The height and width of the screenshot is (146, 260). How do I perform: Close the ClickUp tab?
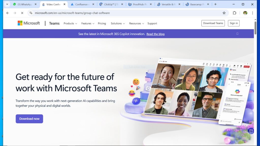tap(122, 4)
